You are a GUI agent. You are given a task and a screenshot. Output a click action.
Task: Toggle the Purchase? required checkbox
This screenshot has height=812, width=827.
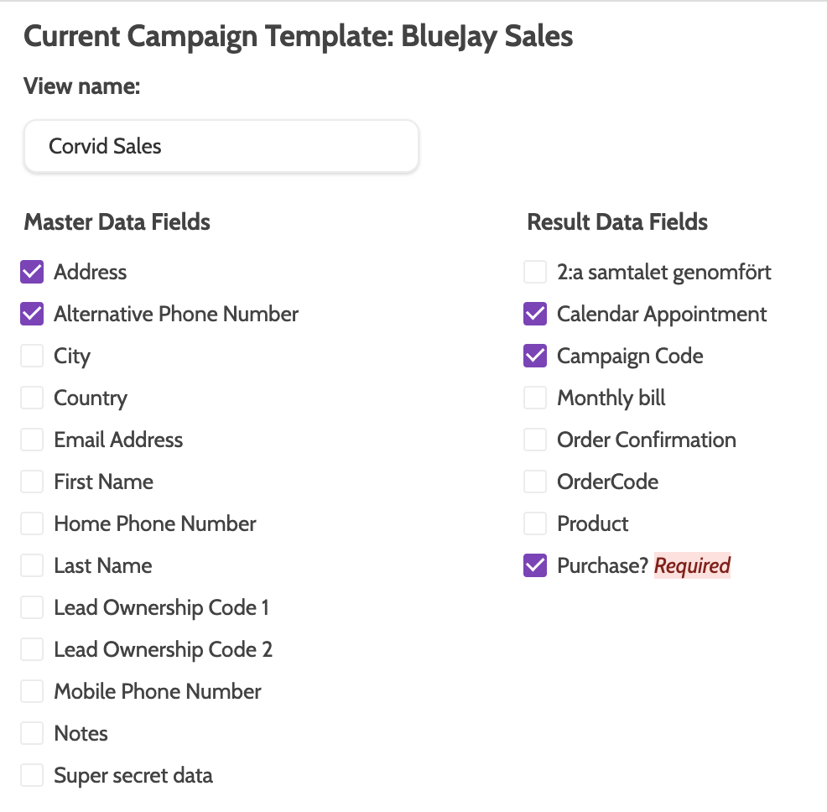pyautogui.click(x=535, y=565)
